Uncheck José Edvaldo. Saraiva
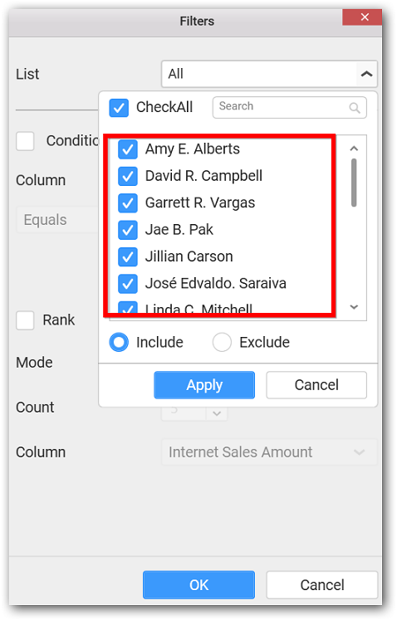This screenshot has height=620, width=397. coord(128,284)
